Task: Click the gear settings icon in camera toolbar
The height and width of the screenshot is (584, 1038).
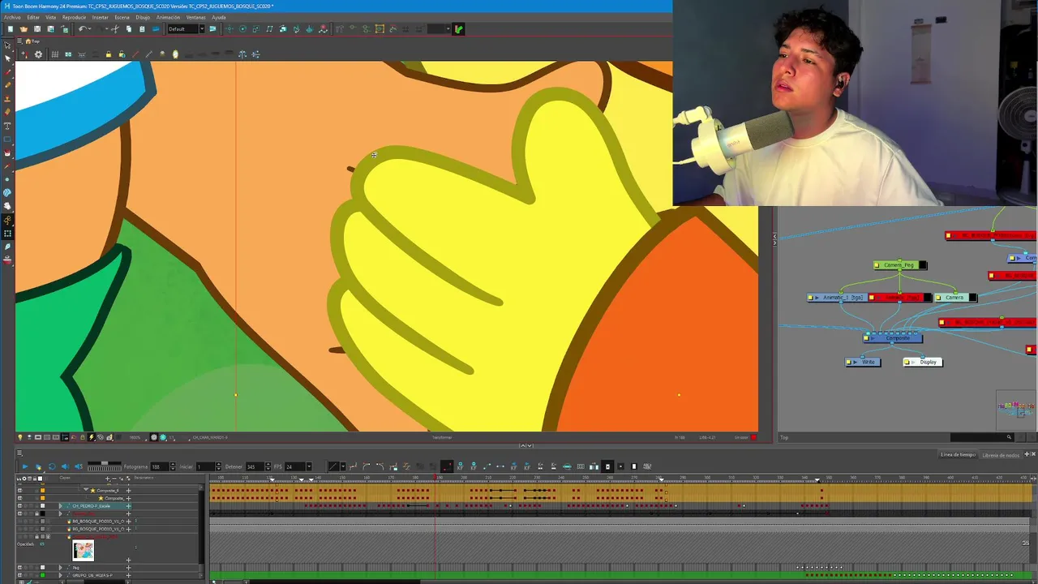Action: point(38,54)
